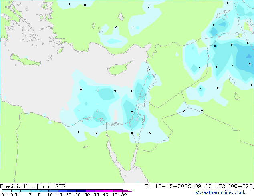This screenshot has height=196, width=254.
Task: Select the 2–5 mm legend color box
Action: coord(34,191)
